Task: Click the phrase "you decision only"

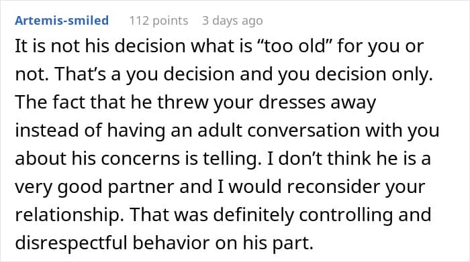Action: (355, 74)
